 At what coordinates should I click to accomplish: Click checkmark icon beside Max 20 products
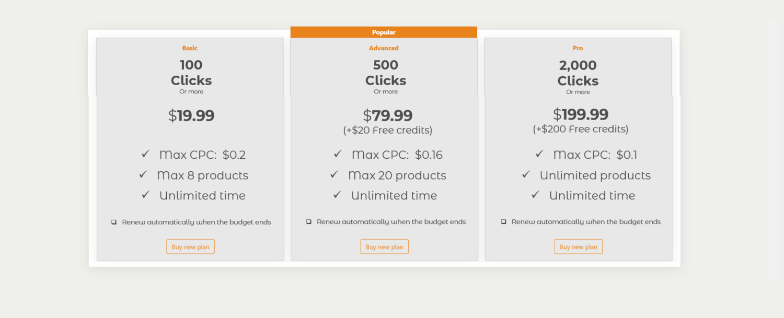pos(335,174)
